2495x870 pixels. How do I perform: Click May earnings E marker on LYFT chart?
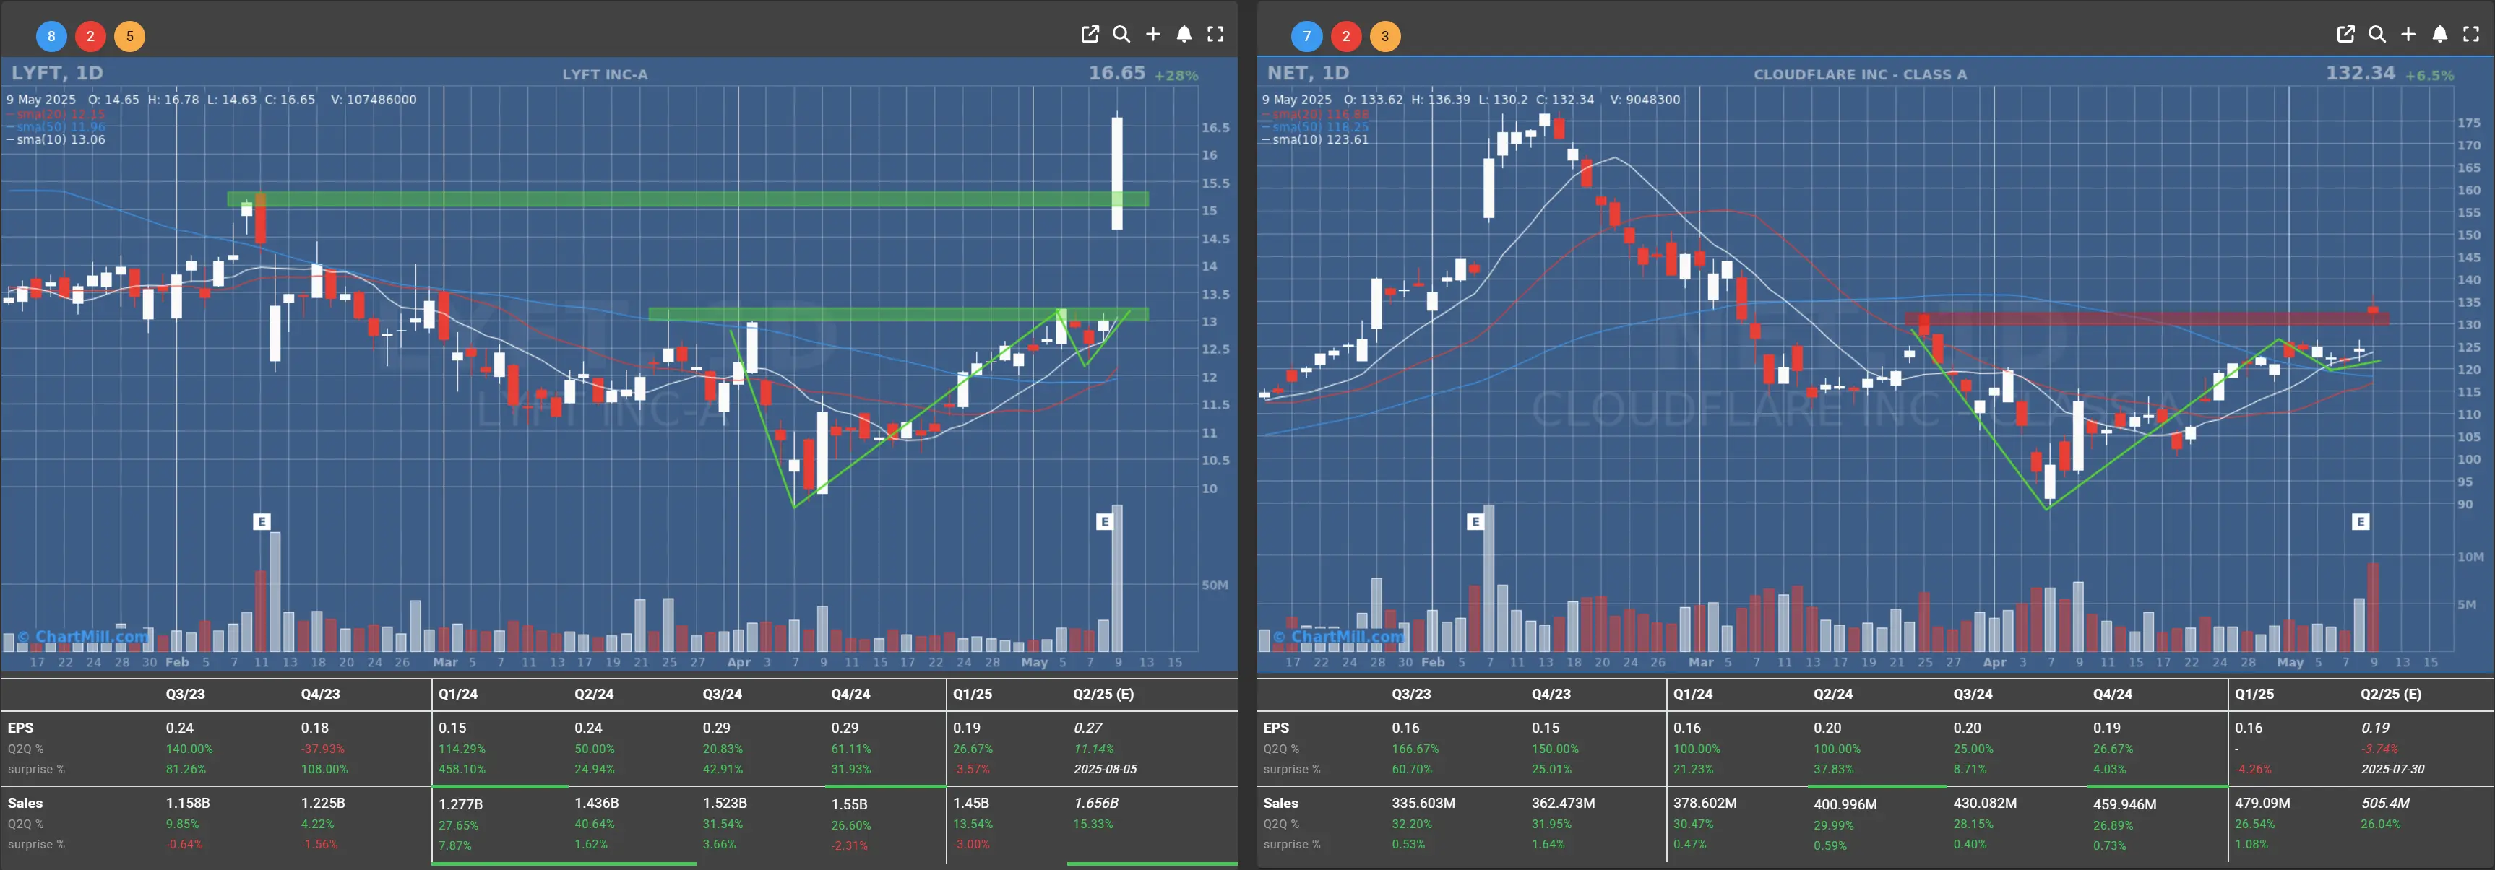[x=1104, y=521]
